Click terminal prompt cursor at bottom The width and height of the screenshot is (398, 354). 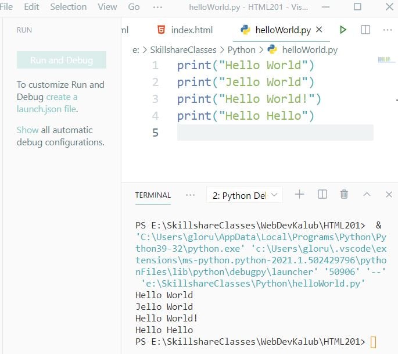point(373,342)
